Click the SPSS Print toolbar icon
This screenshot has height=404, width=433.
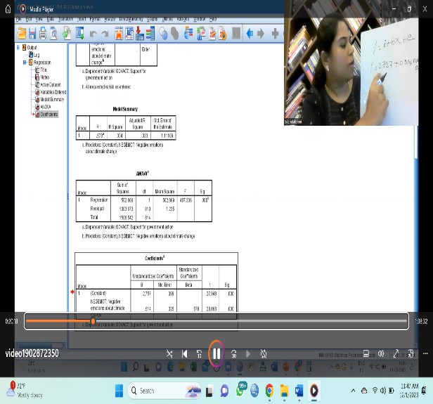[43, 34]
